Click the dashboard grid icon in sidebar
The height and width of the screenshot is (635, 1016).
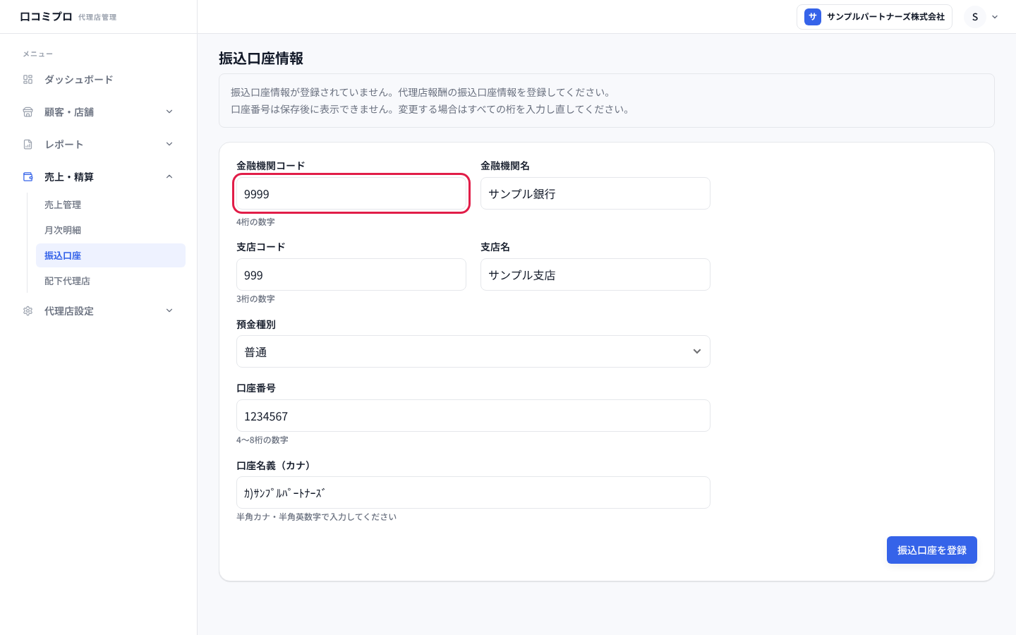point(28,80)
